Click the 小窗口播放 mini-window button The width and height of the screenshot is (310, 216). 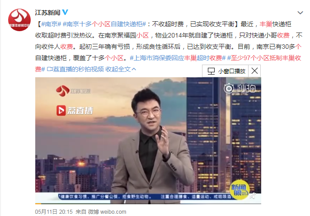click(225, 71)
